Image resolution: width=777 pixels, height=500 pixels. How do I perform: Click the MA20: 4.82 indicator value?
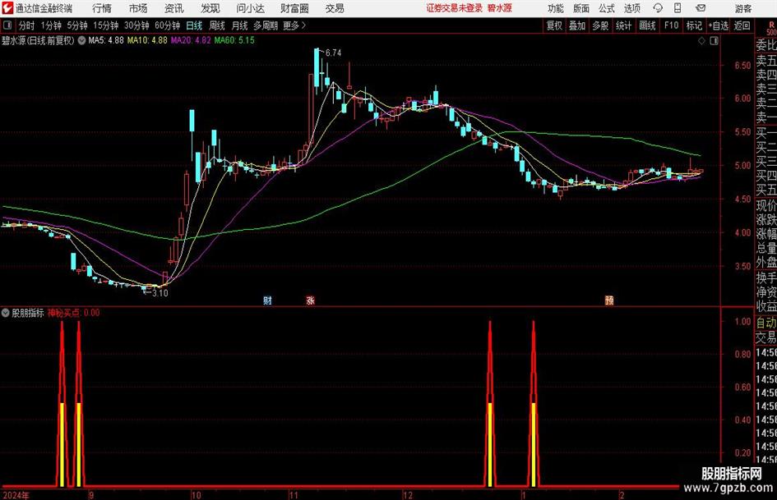point(191,40)
